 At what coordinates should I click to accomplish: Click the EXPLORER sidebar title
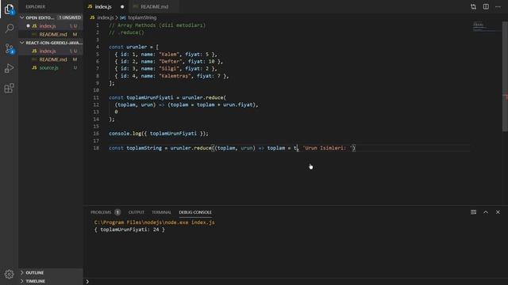(x=35, y=7)
